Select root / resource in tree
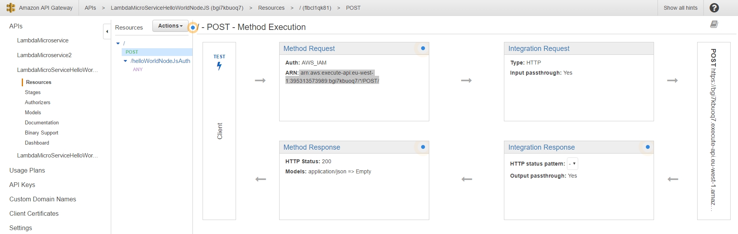 tap(124, 43)
